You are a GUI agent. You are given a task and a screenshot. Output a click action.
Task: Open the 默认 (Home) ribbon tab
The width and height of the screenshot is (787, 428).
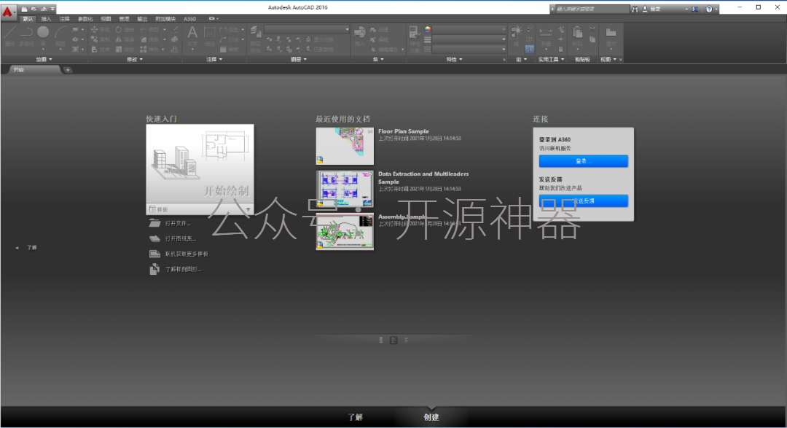pyautogui.click(x=28, y=19)
